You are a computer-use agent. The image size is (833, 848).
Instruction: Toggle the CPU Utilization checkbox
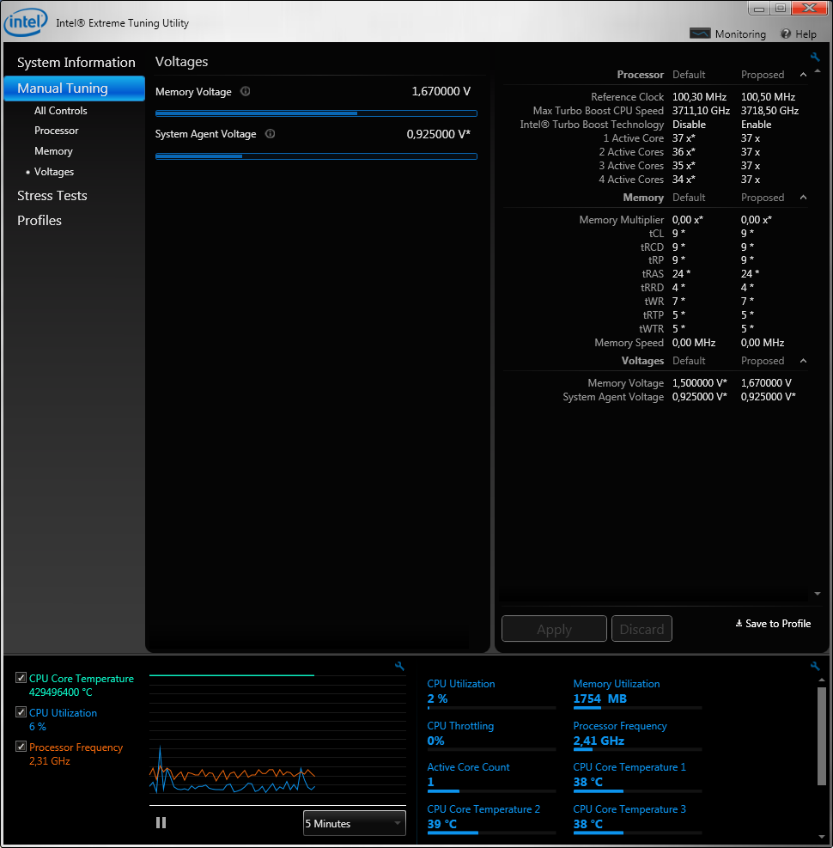(x=21, y=712)
